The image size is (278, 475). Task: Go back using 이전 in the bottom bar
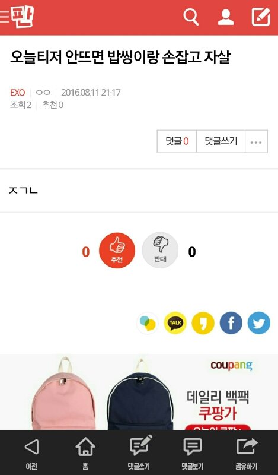31,453
